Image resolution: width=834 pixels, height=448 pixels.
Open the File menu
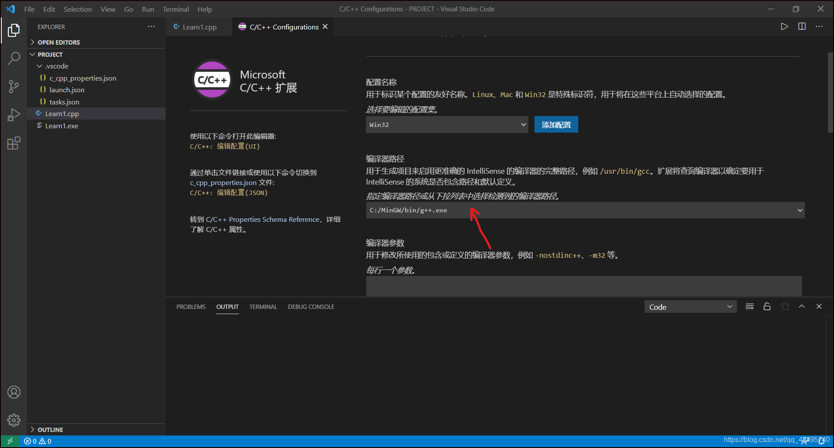29,9
